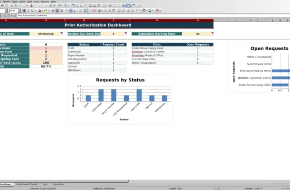Screen dimensions: 290x190
Task: Select the Expiration Warning Days value 30
Action: point(198,34)
